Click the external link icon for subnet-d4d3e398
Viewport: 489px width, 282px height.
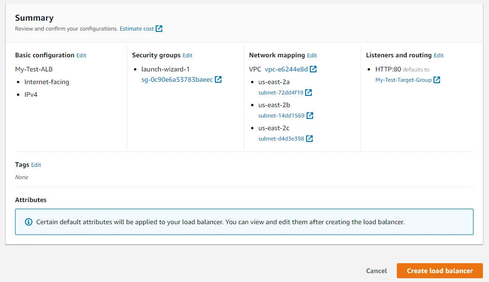pyautogui.click(x=309, y=138)
